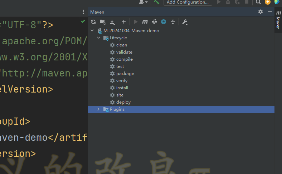This screenshot has height=174, width=282.
Task: Select the install lifecycle phase
Action: [122, 88]
